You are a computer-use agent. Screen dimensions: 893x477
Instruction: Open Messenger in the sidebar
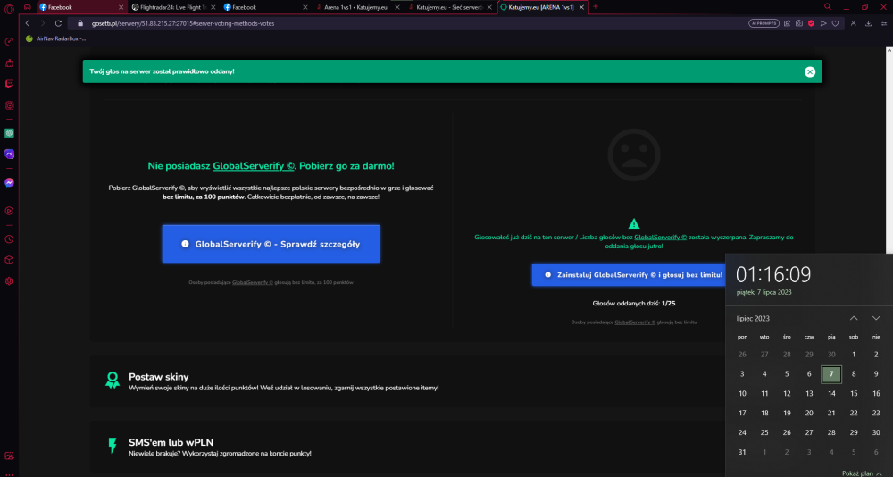9,182
